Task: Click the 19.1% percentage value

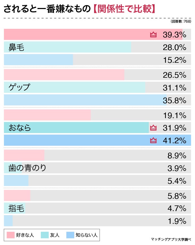Action: click(174, 116)
